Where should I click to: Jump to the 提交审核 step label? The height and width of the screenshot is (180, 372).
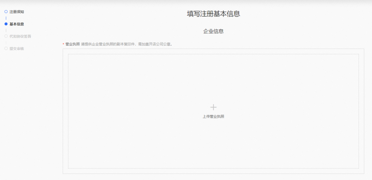[17, 48]
